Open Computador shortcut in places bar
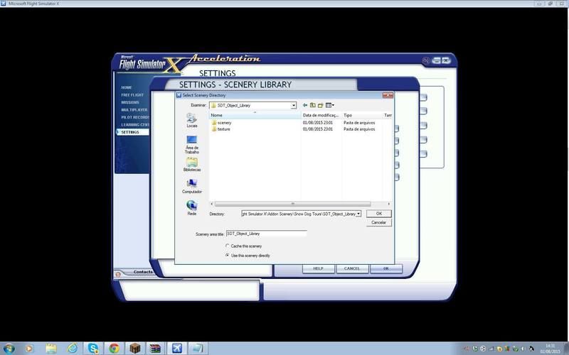 coord(192,187)
